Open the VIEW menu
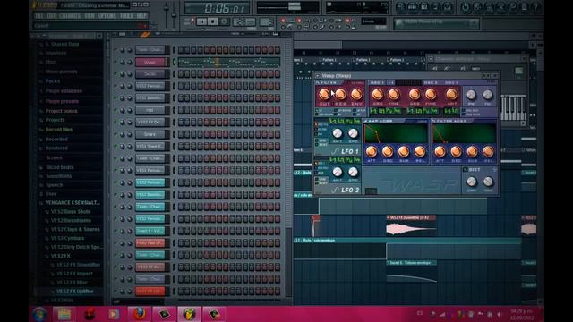The image size is (573, 322). click(x=90, y=16)
